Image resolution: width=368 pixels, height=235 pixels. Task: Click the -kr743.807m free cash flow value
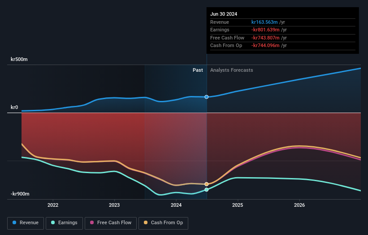(265, 38)
